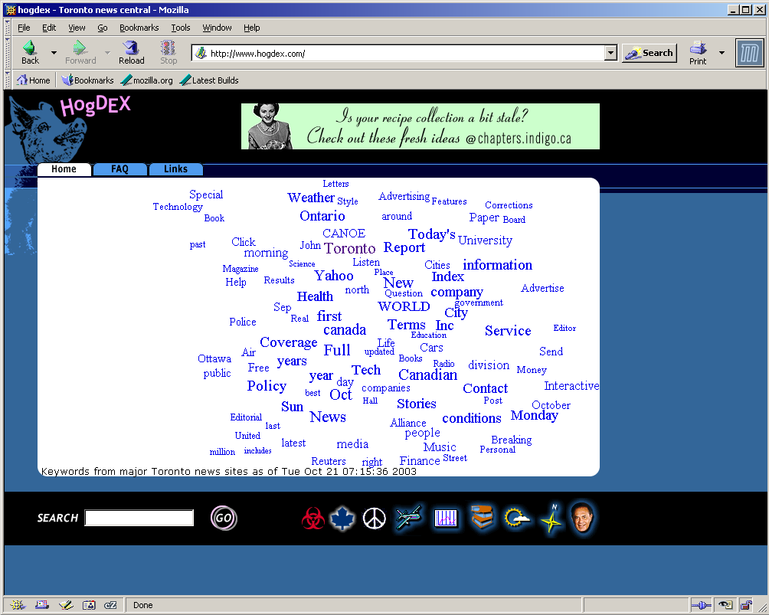The height and width of the screenshot is (615, 769).
Task: Toggle the online/offline plug icon in status bar
Action: click(x=700, y=605)
